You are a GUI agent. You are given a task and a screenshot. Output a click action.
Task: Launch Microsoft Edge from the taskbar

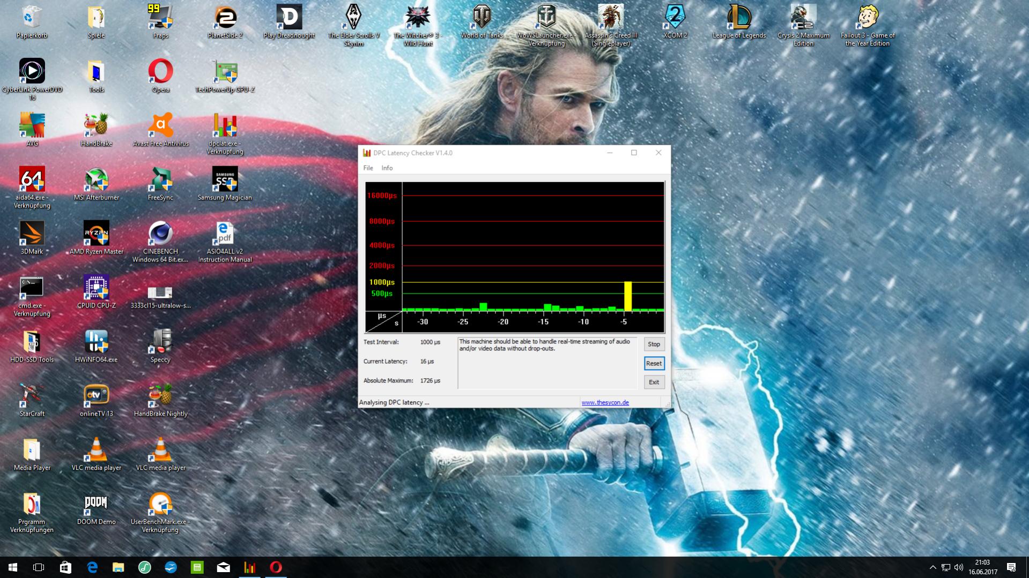[x=92, y=567]
